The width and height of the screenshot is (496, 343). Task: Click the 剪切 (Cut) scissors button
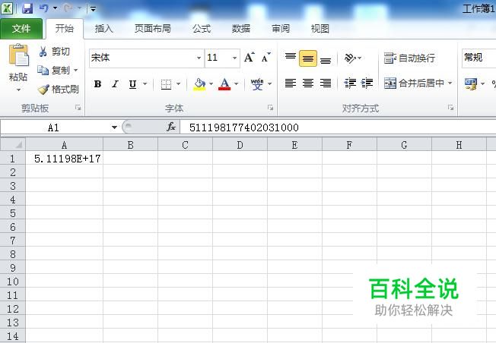54,52
